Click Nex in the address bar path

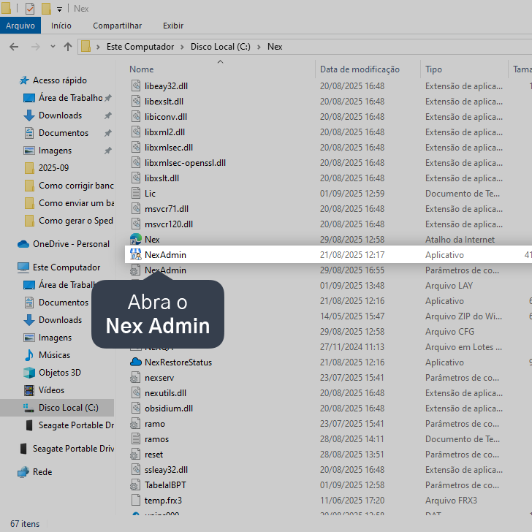tap(275, 47)
